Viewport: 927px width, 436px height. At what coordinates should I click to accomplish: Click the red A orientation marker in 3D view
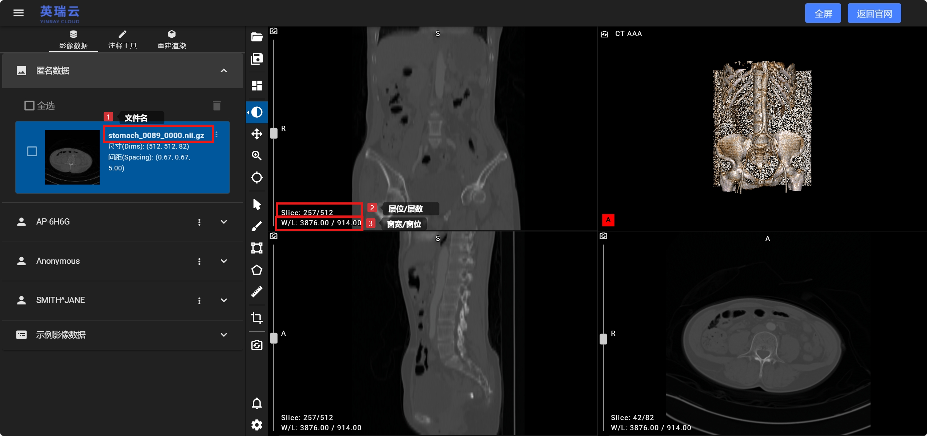[x=608, y=220]
